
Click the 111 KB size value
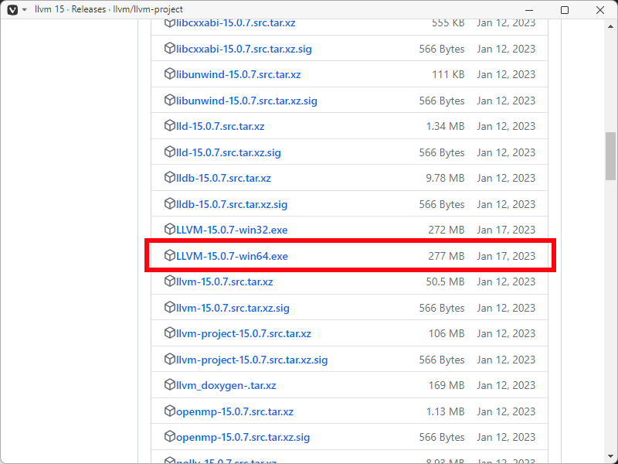(448, 74)
